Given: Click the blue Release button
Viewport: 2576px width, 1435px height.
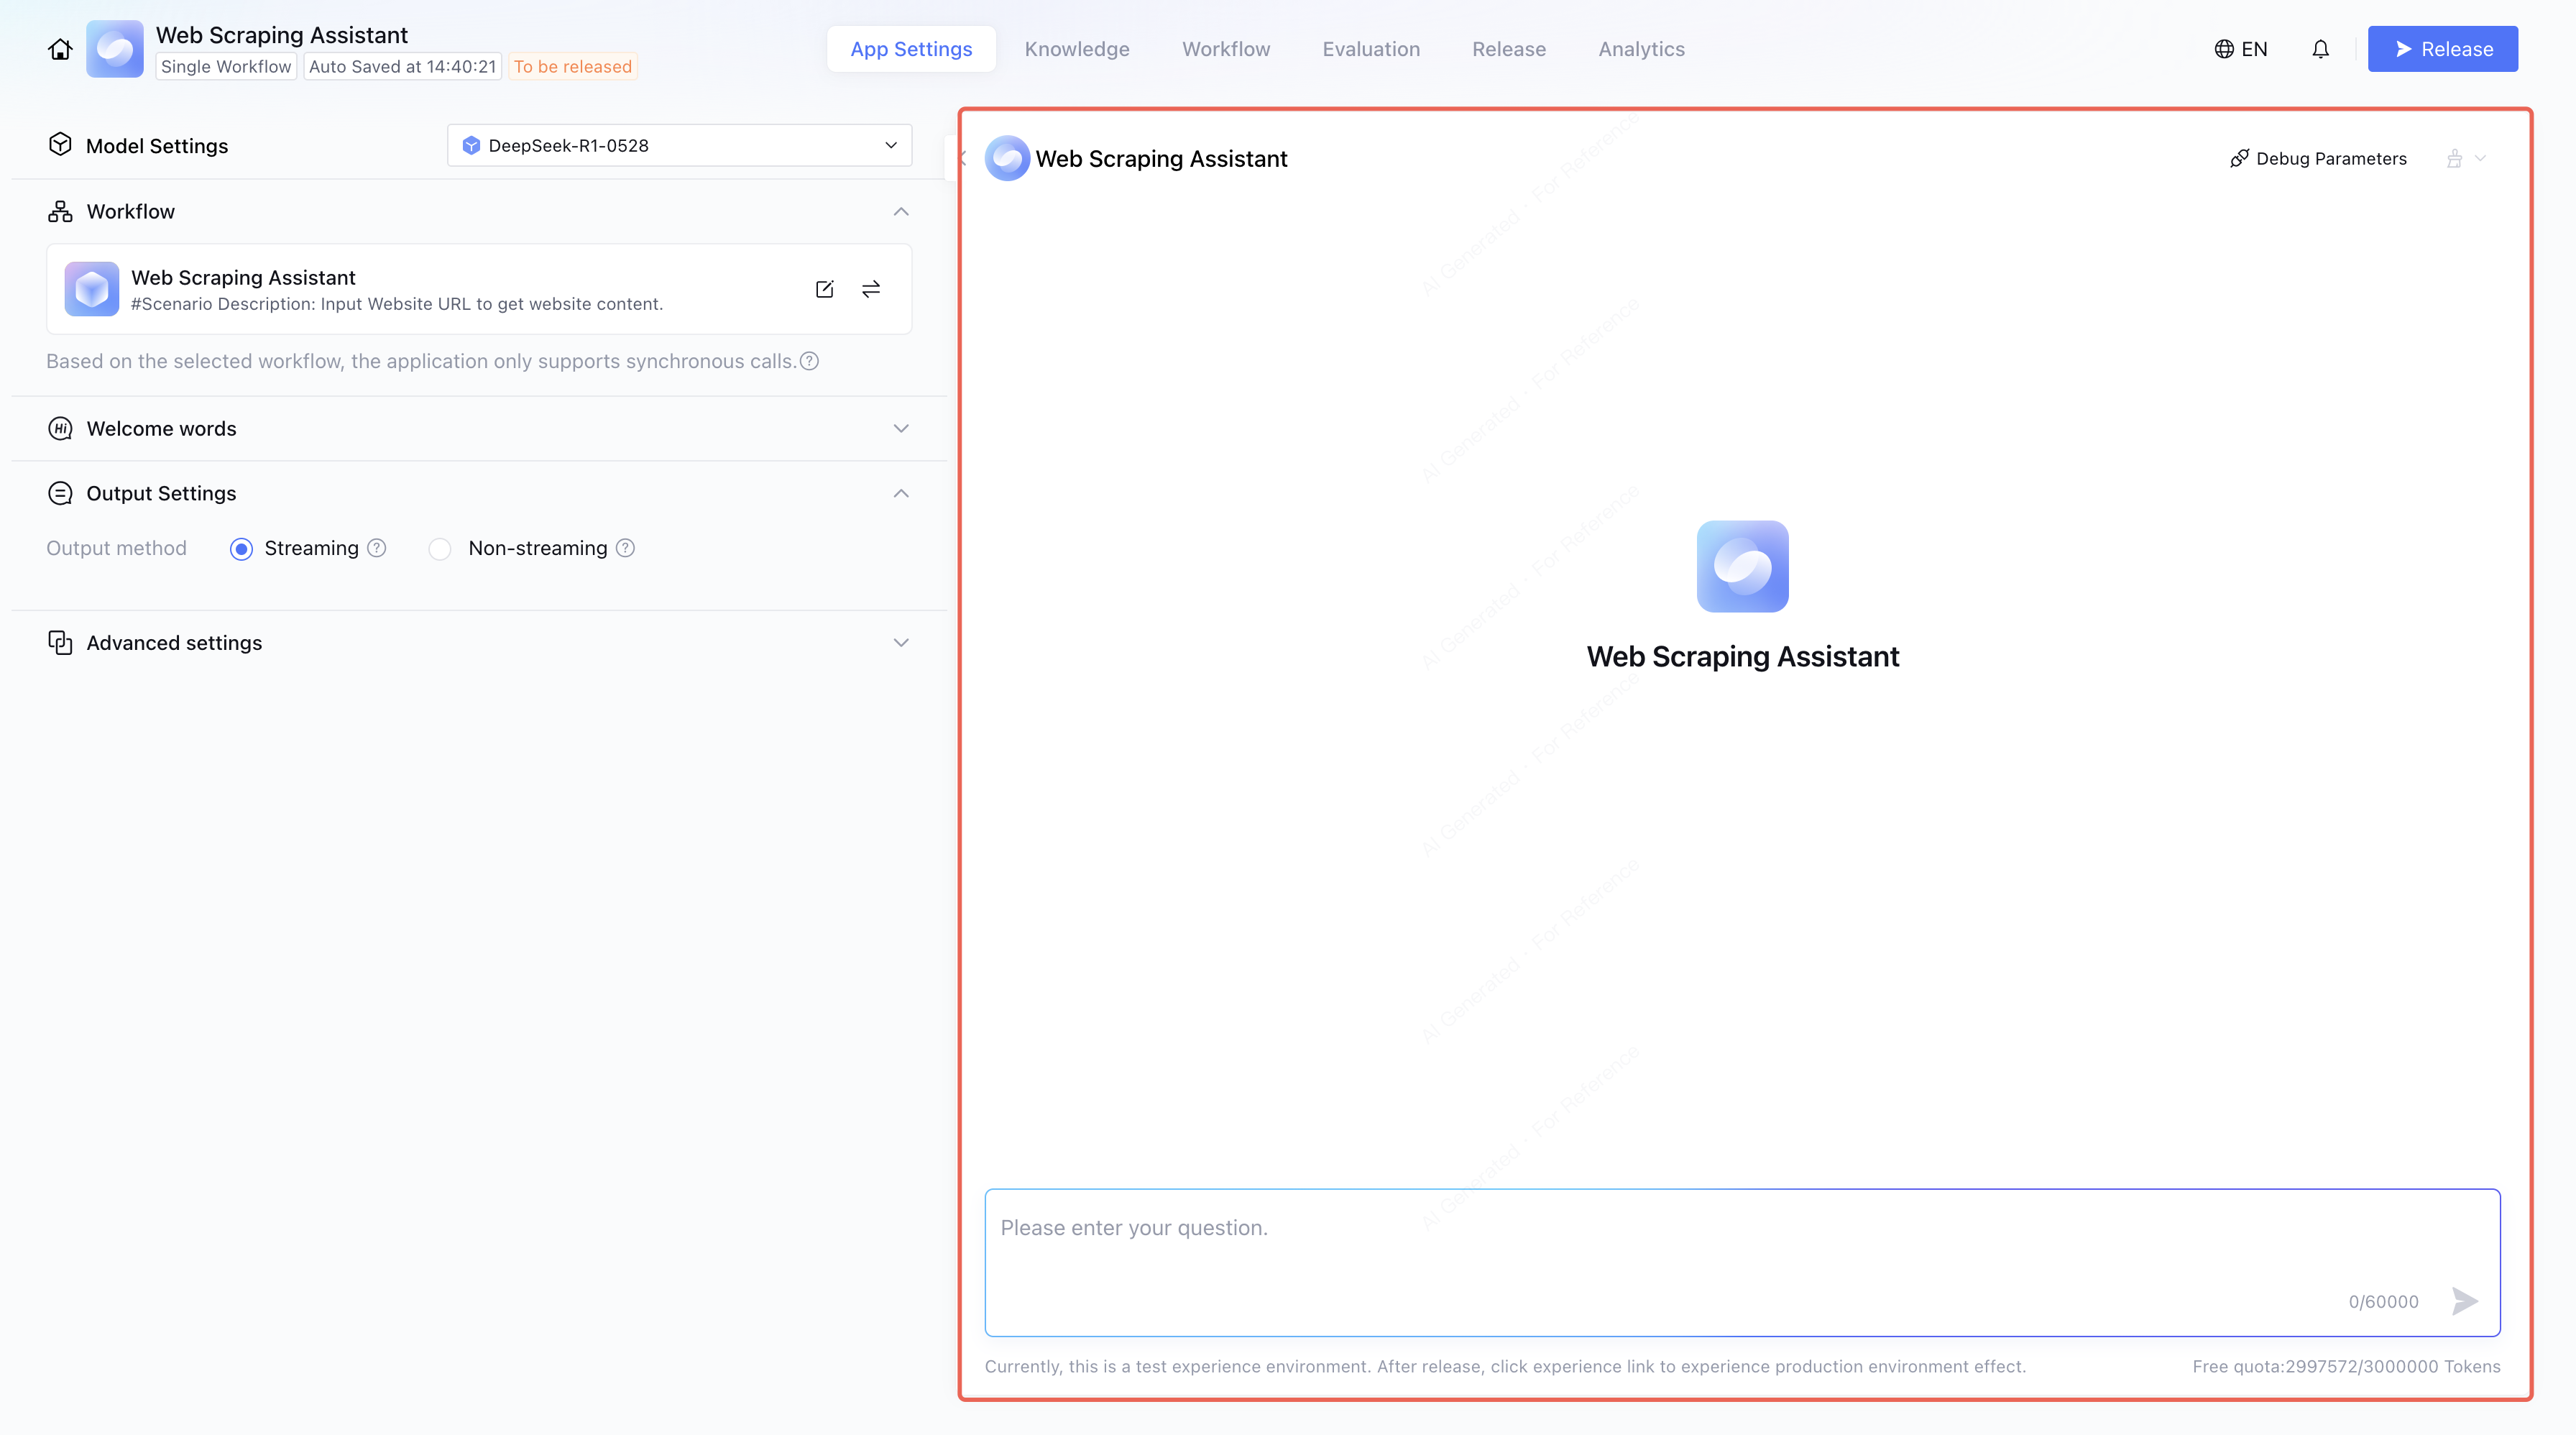Looking at the screenshot, I should pyautogui.click(x=2442, y=49).
